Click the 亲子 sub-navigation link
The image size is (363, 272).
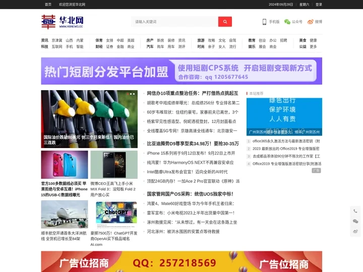[211, 46]
